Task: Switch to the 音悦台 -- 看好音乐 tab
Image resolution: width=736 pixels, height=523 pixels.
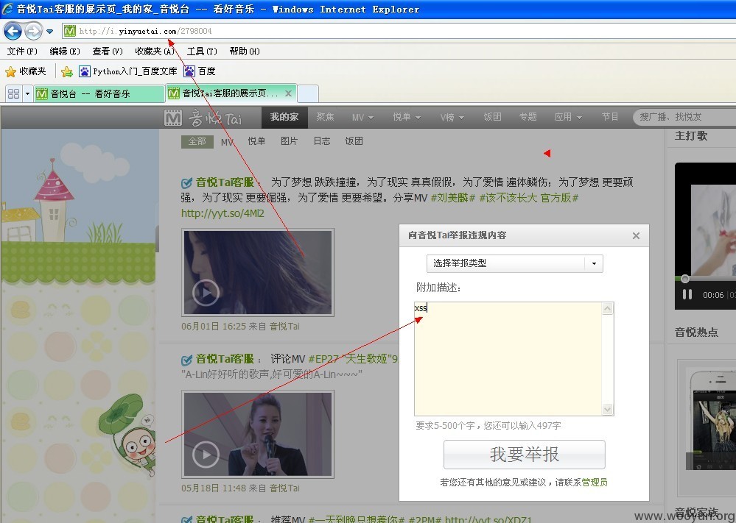Action: pyautogui.click(x=99, y=93)
